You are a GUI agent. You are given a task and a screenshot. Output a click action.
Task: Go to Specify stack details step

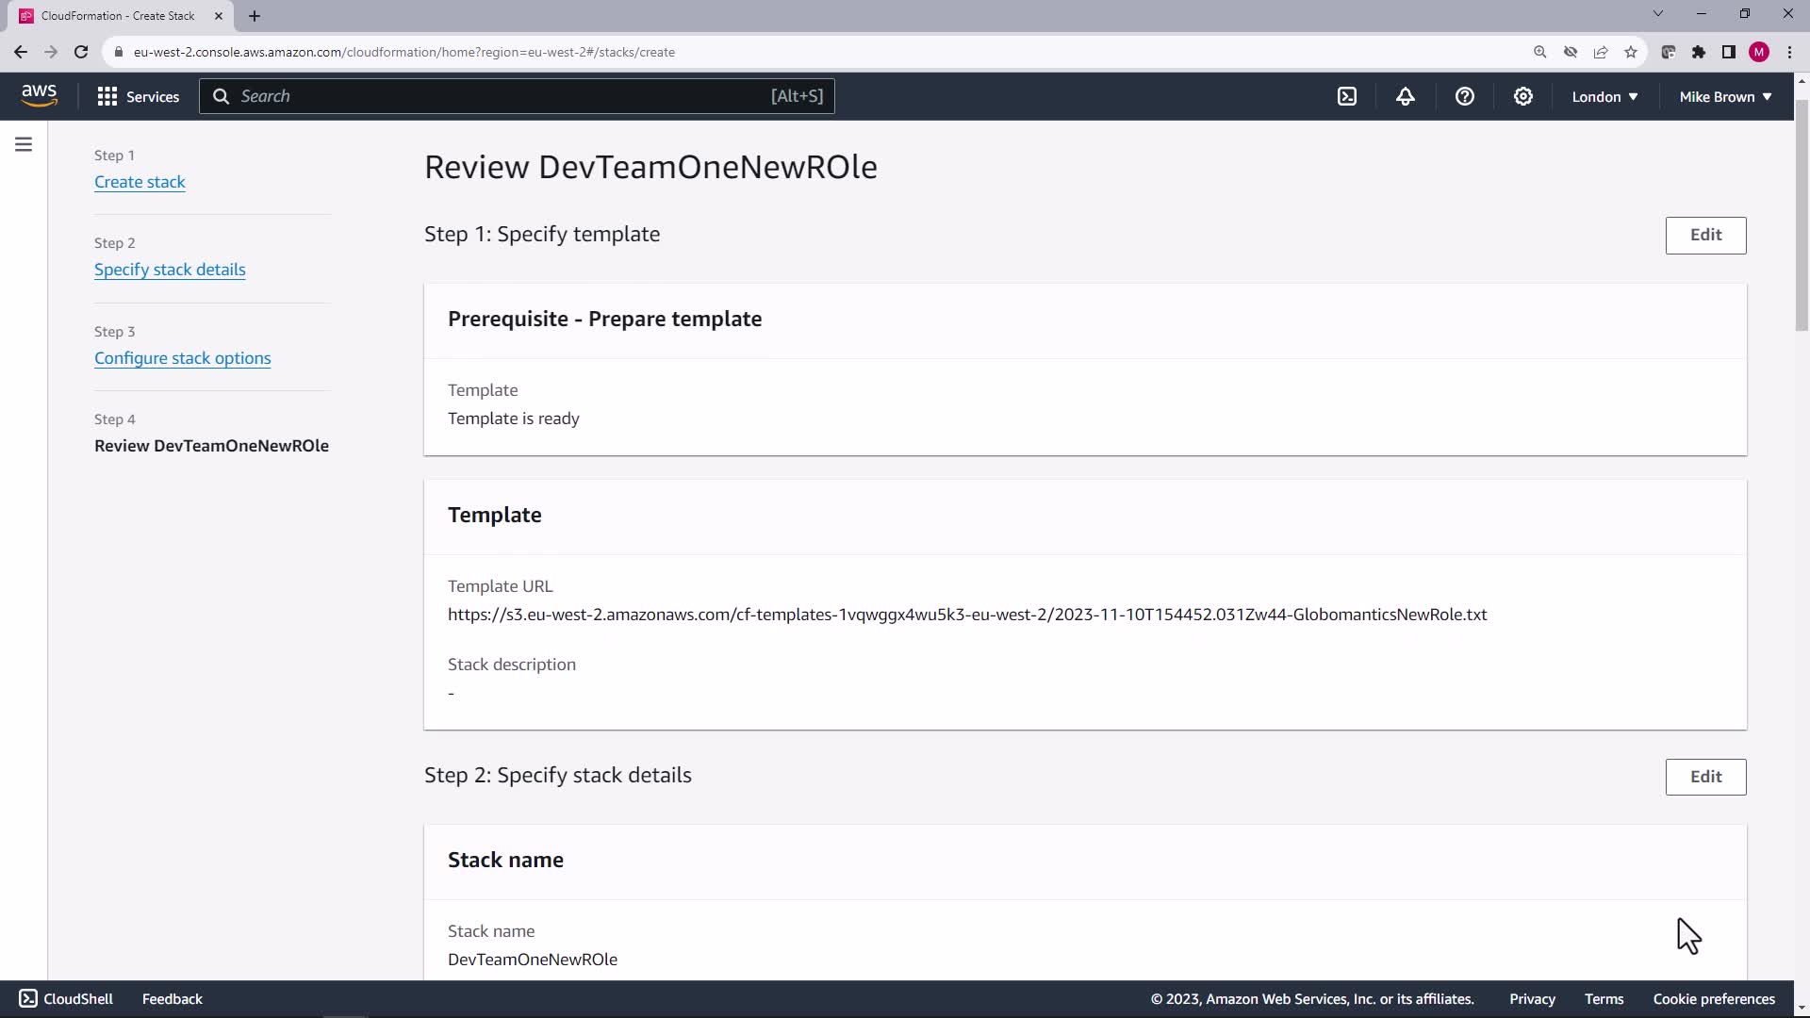[170, 270]
